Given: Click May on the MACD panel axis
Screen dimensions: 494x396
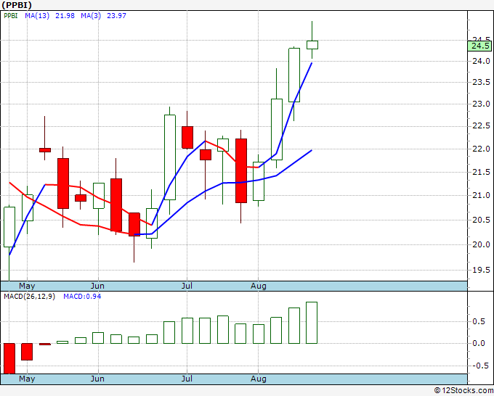Looking at the screenshot, I should point(27,379).
